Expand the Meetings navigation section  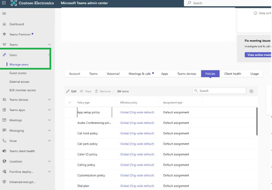coord(49,120)
